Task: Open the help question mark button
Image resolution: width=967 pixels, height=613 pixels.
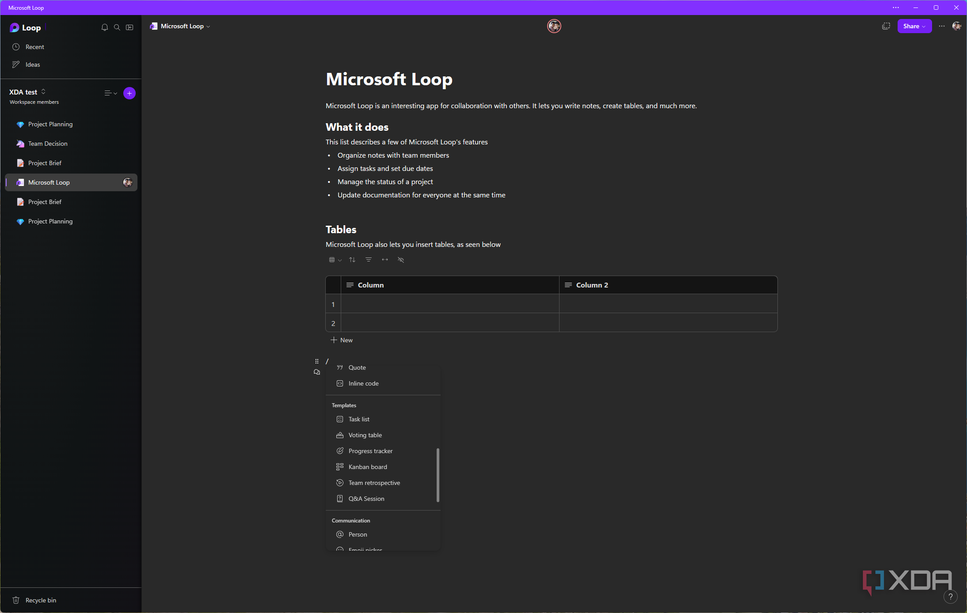Action: coord(950,597)
